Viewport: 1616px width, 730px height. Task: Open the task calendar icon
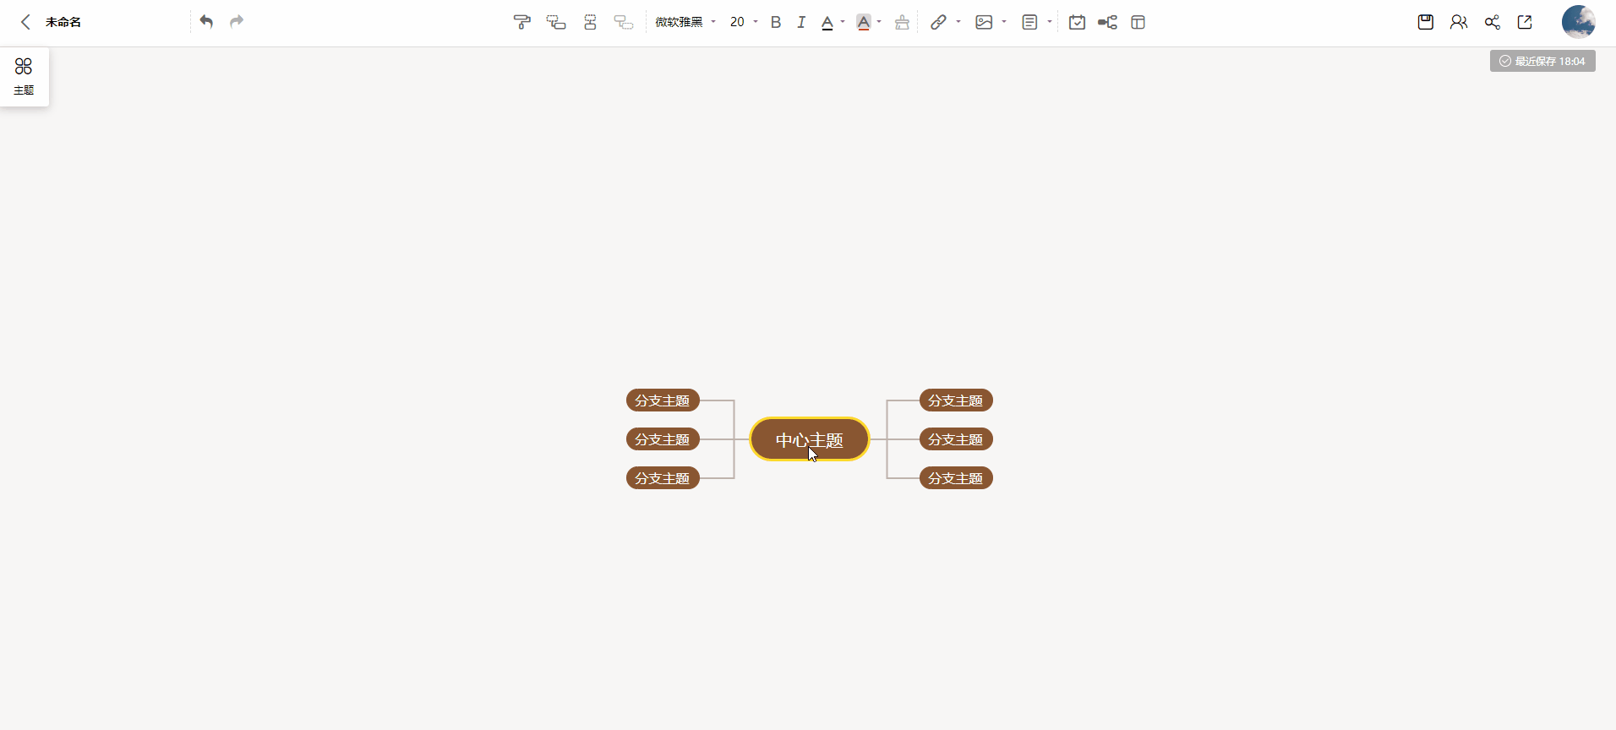tap(1077, 23)
